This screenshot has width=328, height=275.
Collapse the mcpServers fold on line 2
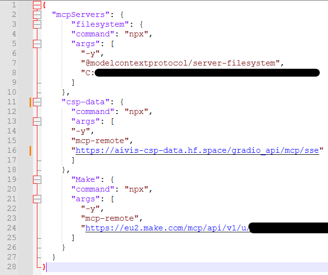point(37,15)
